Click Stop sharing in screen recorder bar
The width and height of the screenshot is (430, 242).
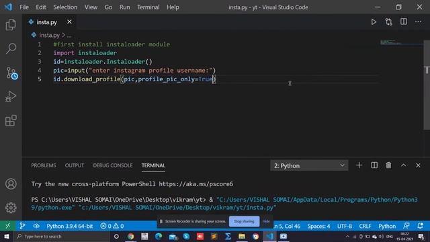pyautogui.click(x=244, y=221)
